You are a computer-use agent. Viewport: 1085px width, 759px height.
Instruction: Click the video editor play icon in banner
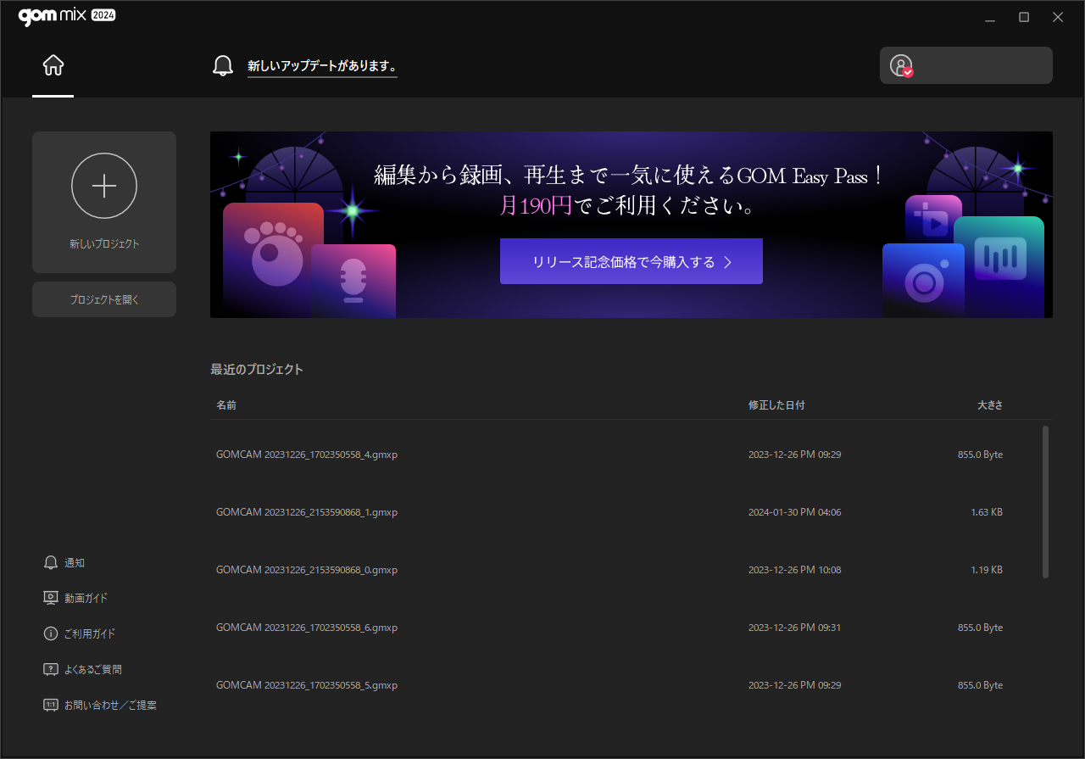(933, 220)
